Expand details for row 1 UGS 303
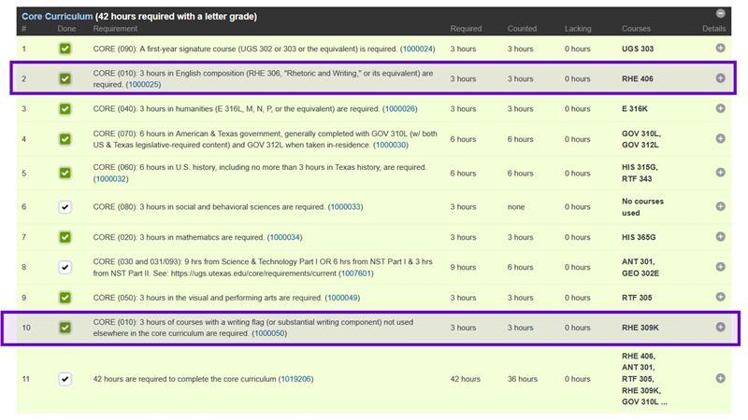748x420 pixels. tap(720, 49)
